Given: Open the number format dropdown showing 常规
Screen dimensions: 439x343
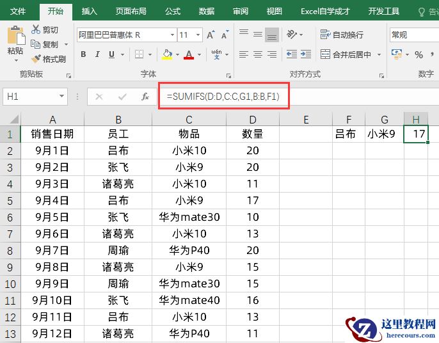Looking at the screenshot, I should click(x=413, y=35).
